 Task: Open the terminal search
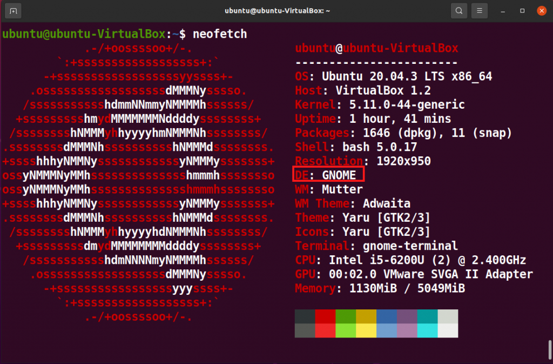[x=459, y=10]
